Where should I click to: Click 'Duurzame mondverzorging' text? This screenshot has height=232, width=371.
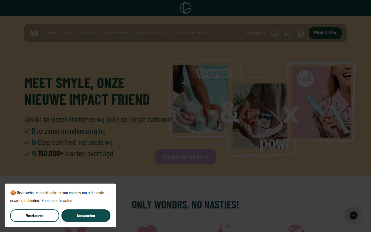tap(68, 131)
